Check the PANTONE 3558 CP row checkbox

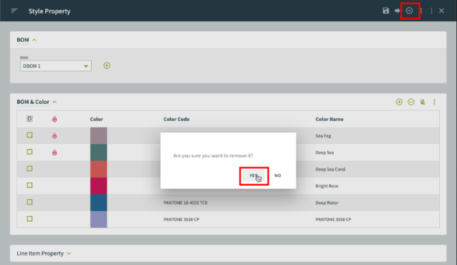[29, 219]
